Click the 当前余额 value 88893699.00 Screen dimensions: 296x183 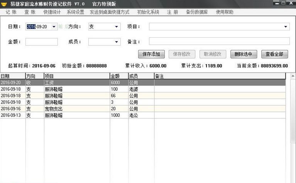point(274,66)
